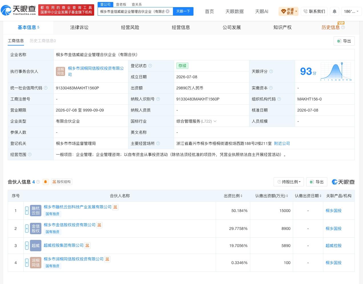
Task: Click help icon beside 历史信息 tab
Action: 343,27
